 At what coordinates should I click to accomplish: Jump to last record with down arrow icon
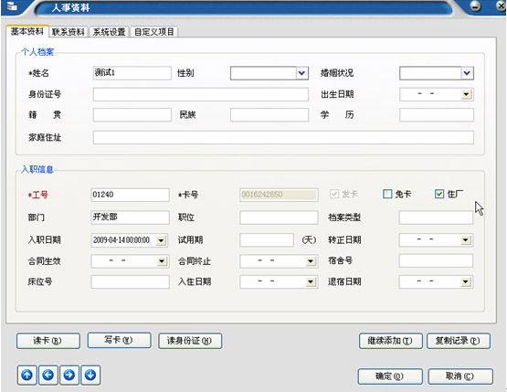(x=90, y=376)
